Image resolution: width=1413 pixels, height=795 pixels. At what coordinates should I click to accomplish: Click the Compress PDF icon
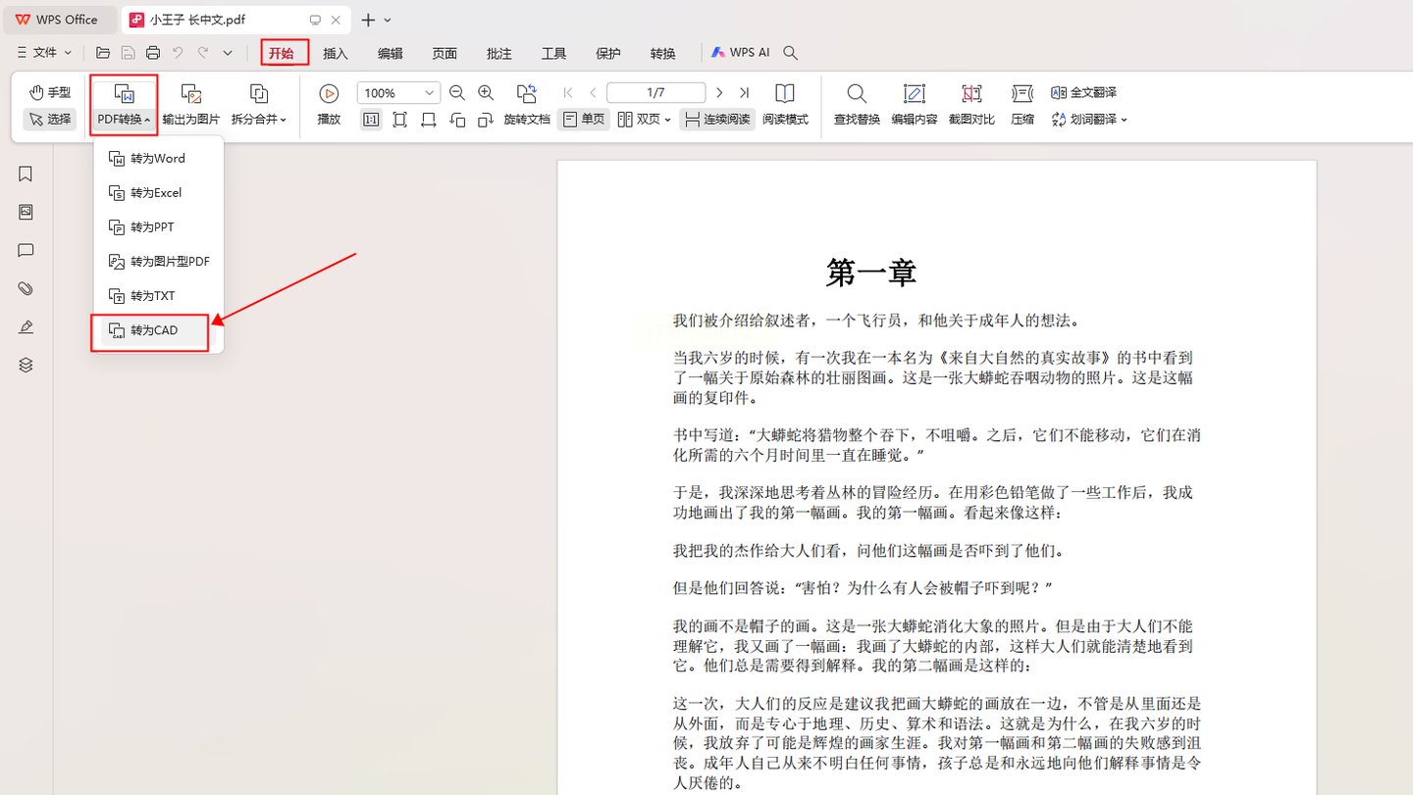(1022, 94)
